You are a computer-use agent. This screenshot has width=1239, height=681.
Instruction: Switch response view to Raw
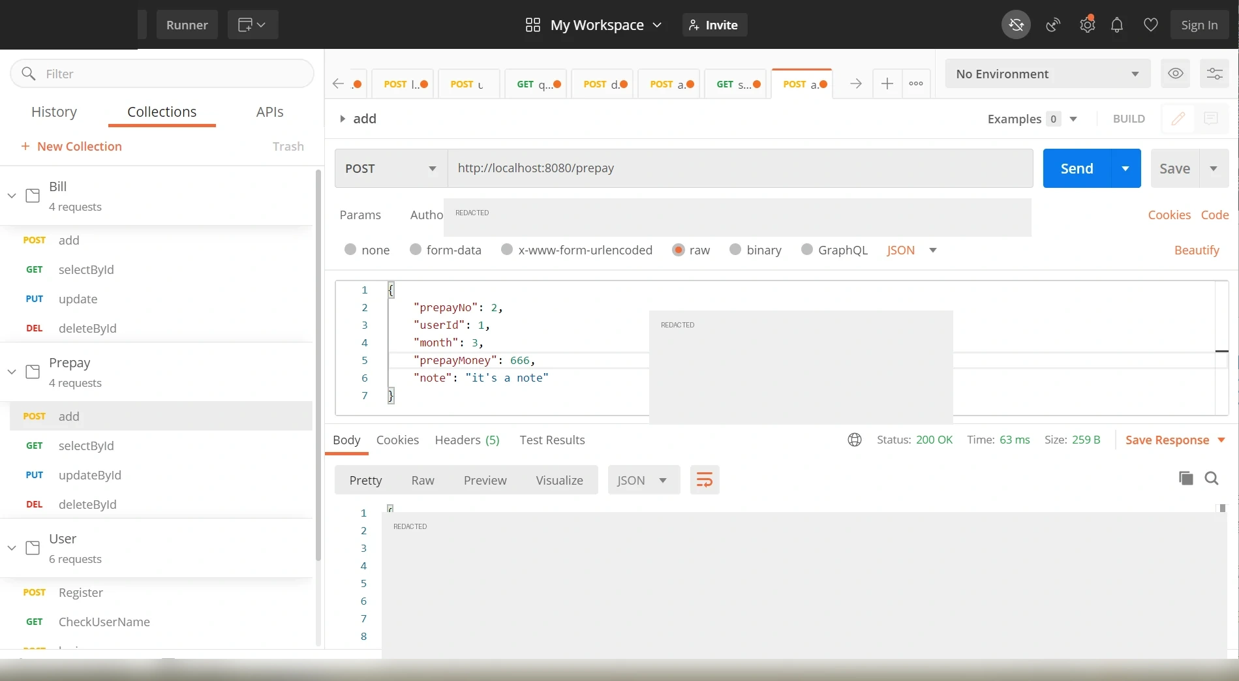tap(423, 480)
